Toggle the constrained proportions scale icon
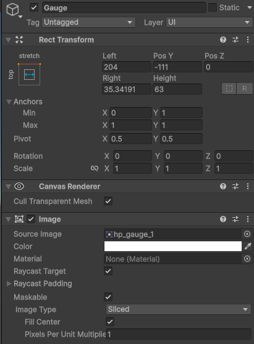Viewport: 254px width, 344px height. tap(95, 168)
